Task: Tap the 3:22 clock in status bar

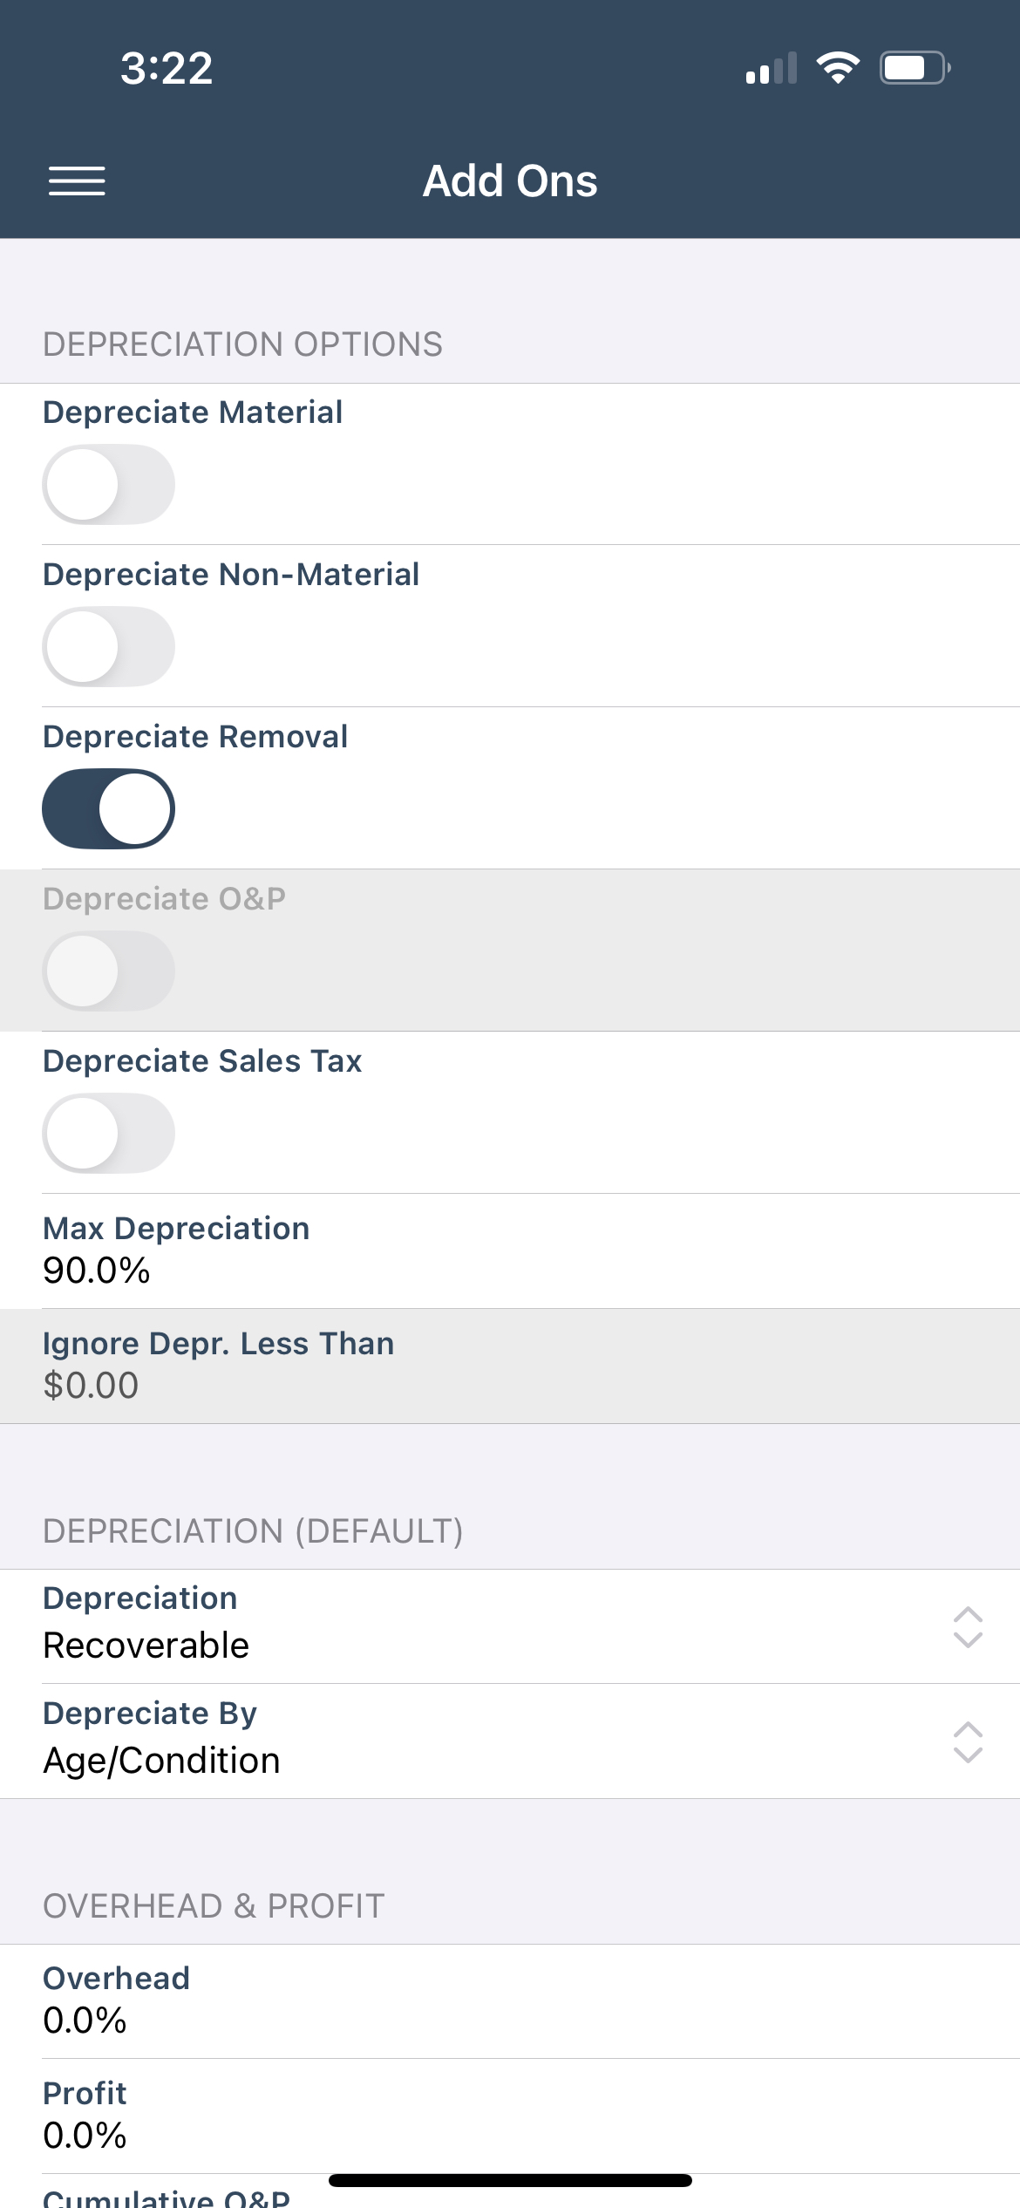Action: [x=167, y=68]
